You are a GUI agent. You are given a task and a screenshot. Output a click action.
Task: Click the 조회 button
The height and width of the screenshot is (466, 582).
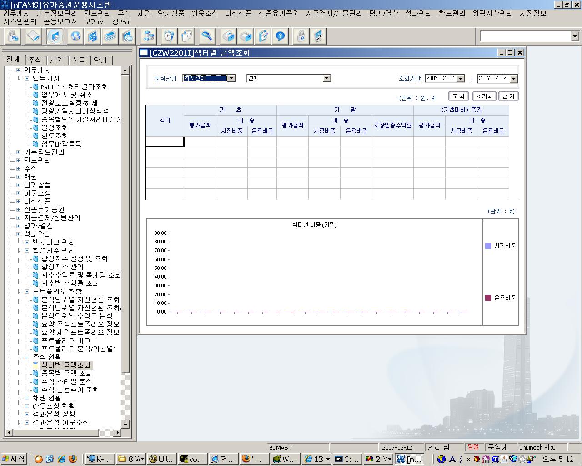click(458, 96)
